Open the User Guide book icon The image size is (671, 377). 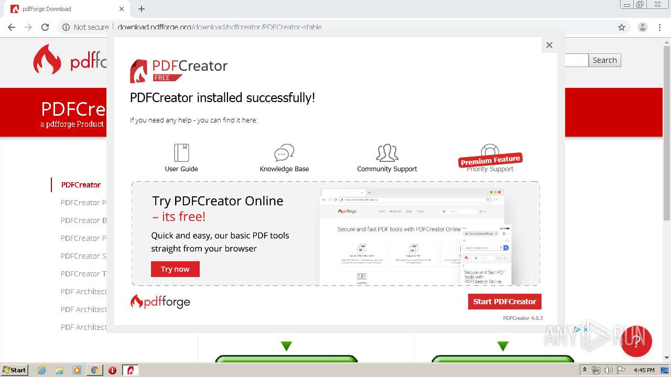click(x=181, y=153)
